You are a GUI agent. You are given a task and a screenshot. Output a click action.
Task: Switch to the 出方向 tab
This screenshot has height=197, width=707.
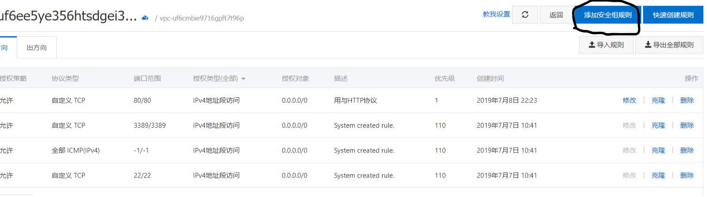tap(36, 48)
